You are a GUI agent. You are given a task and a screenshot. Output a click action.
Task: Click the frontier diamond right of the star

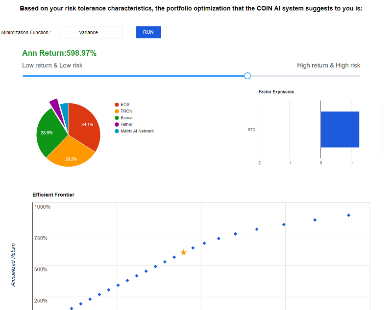pos(193,248)
